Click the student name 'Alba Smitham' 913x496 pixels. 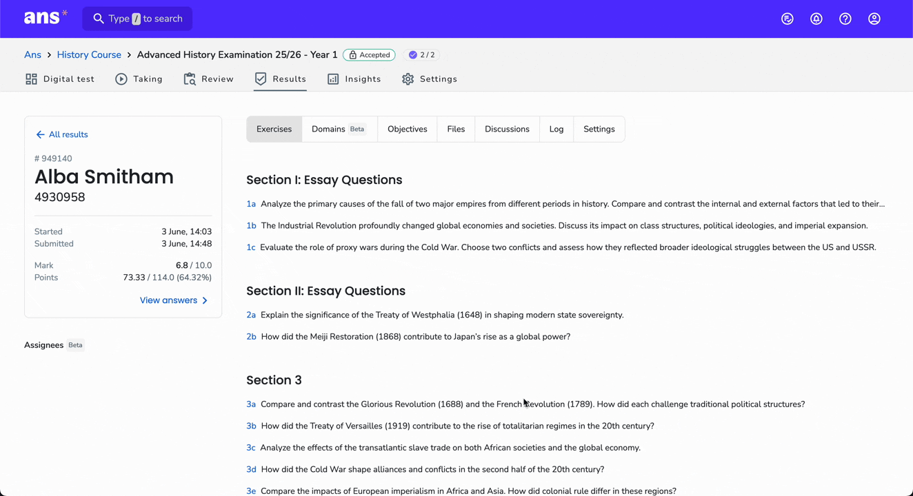(104, 177)
